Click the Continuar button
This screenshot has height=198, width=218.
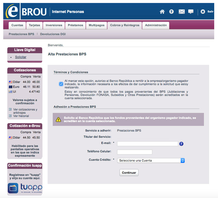click(x=129, y=172)
